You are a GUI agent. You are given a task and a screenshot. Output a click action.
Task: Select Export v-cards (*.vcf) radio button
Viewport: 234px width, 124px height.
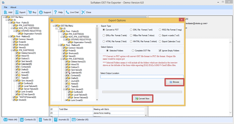click(160, 35)
